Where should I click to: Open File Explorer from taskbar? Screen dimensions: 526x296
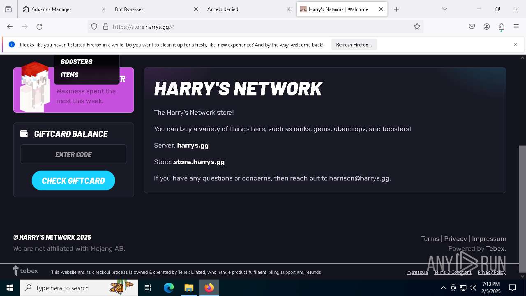pyautogui.click(x=189, y=288)
